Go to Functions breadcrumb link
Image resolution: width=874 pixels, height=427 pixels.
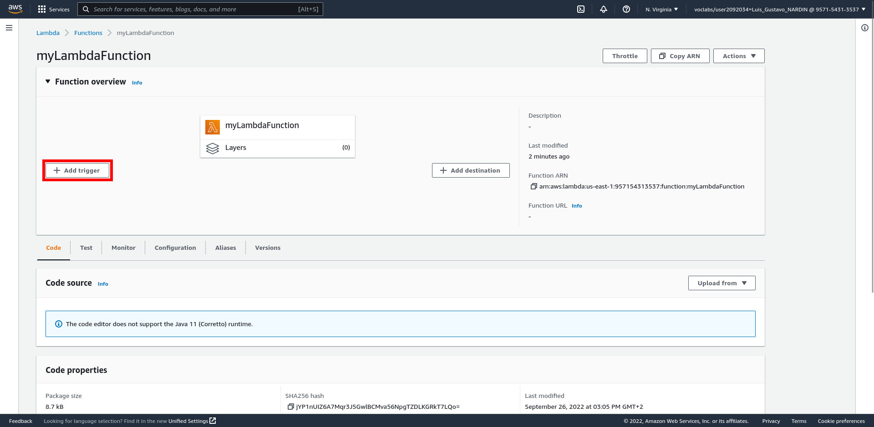88,33
